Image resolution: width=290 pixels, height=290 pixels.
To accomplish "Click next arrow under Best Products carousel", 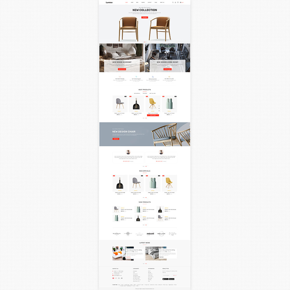I will point(146,118).
